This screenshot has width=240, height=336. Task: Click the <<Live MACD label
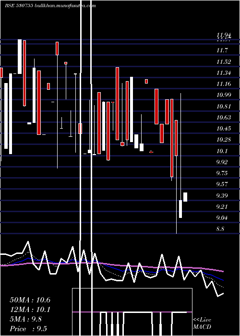[x=202, y=324]
